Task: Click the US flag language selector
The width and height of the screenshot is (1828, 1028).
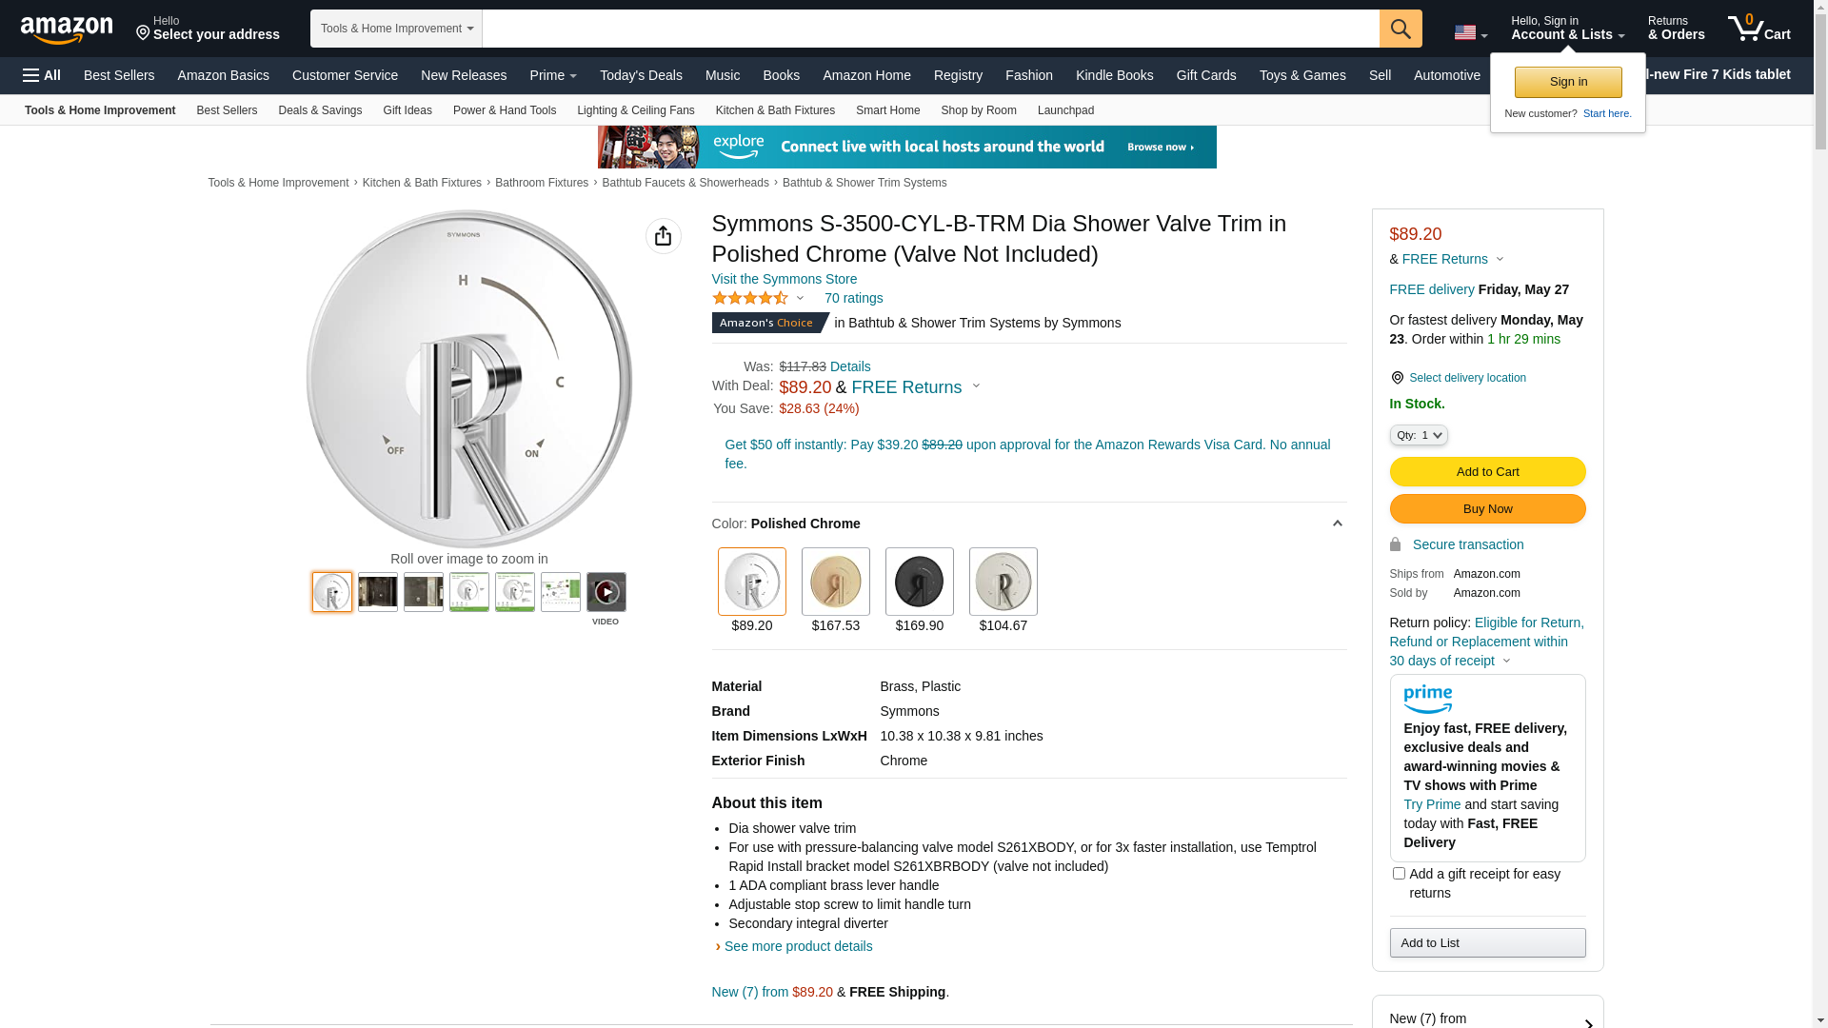Action: coord(1469,33)
